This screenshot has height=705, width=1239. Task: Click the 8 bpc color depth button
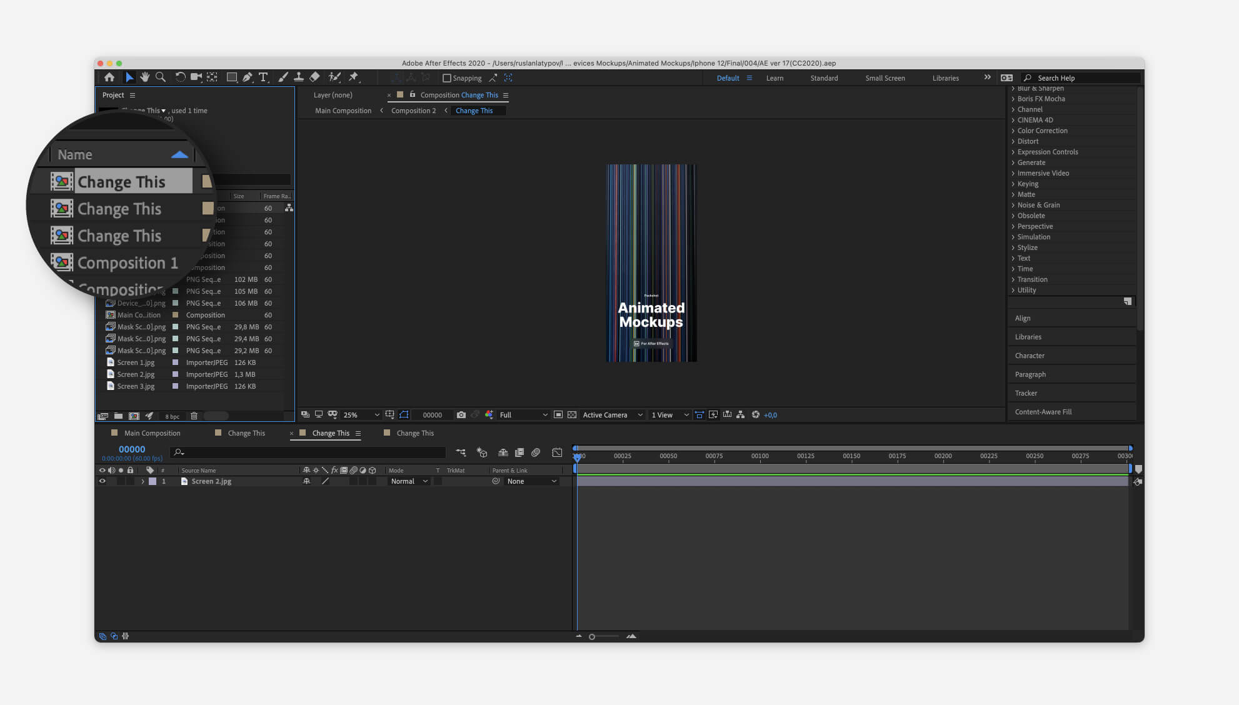(x=172, y=416)
